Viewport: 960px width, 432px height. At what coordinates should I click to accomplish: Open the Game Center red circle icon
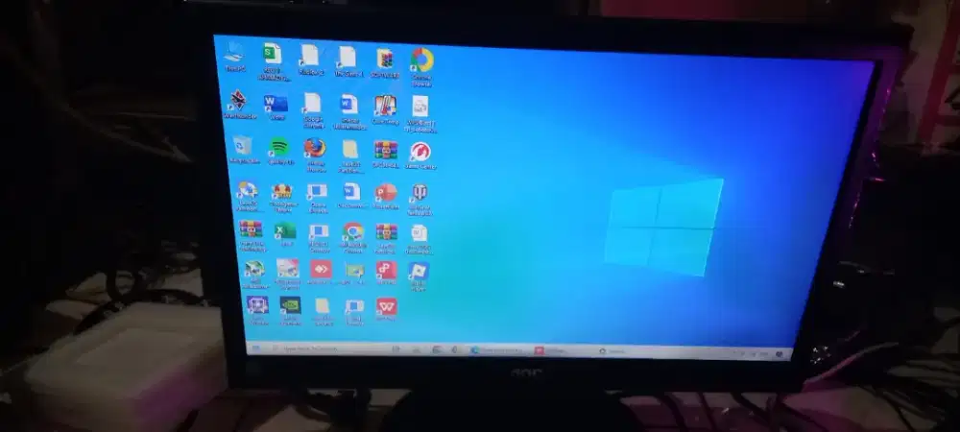pyautogui.click(x=420, y=153)
